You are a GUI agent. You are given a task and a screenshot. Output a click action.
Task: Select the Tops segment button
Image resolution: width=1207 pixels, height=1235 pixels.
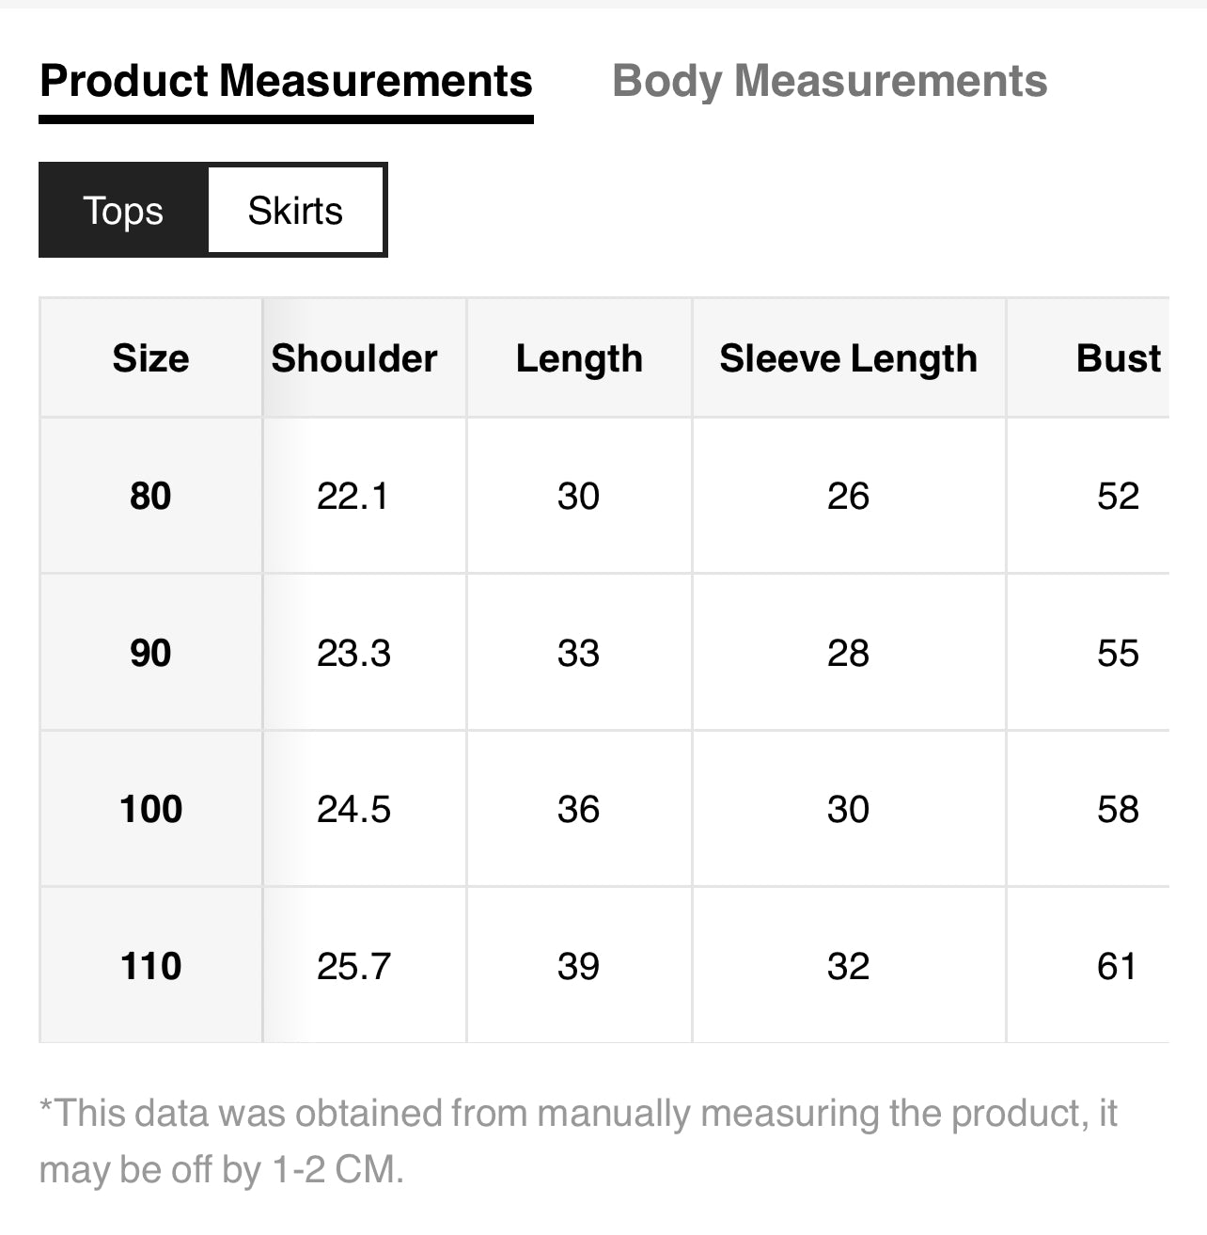[x=123, y=211]
